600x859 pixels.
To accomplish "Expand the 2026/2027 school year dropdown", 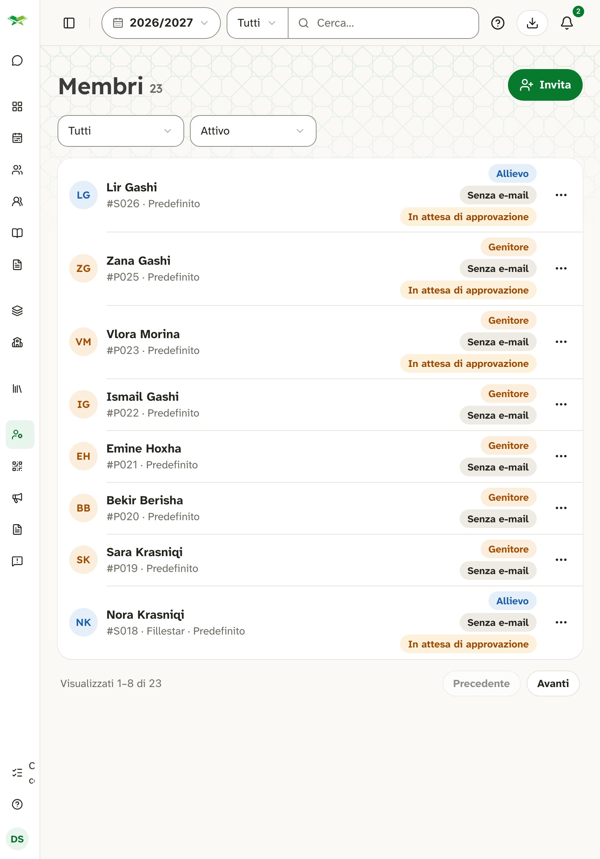I will click(161, 23).
